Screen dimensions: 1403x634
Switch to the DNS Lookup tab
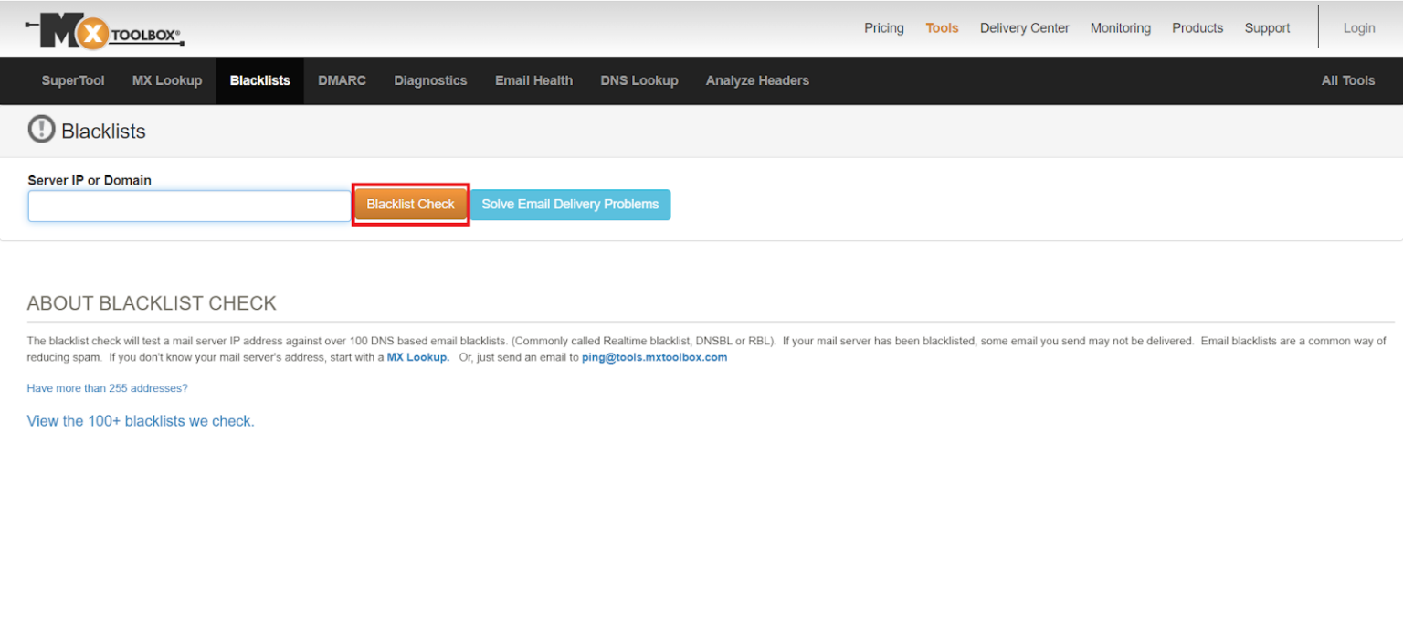(638, 80)
